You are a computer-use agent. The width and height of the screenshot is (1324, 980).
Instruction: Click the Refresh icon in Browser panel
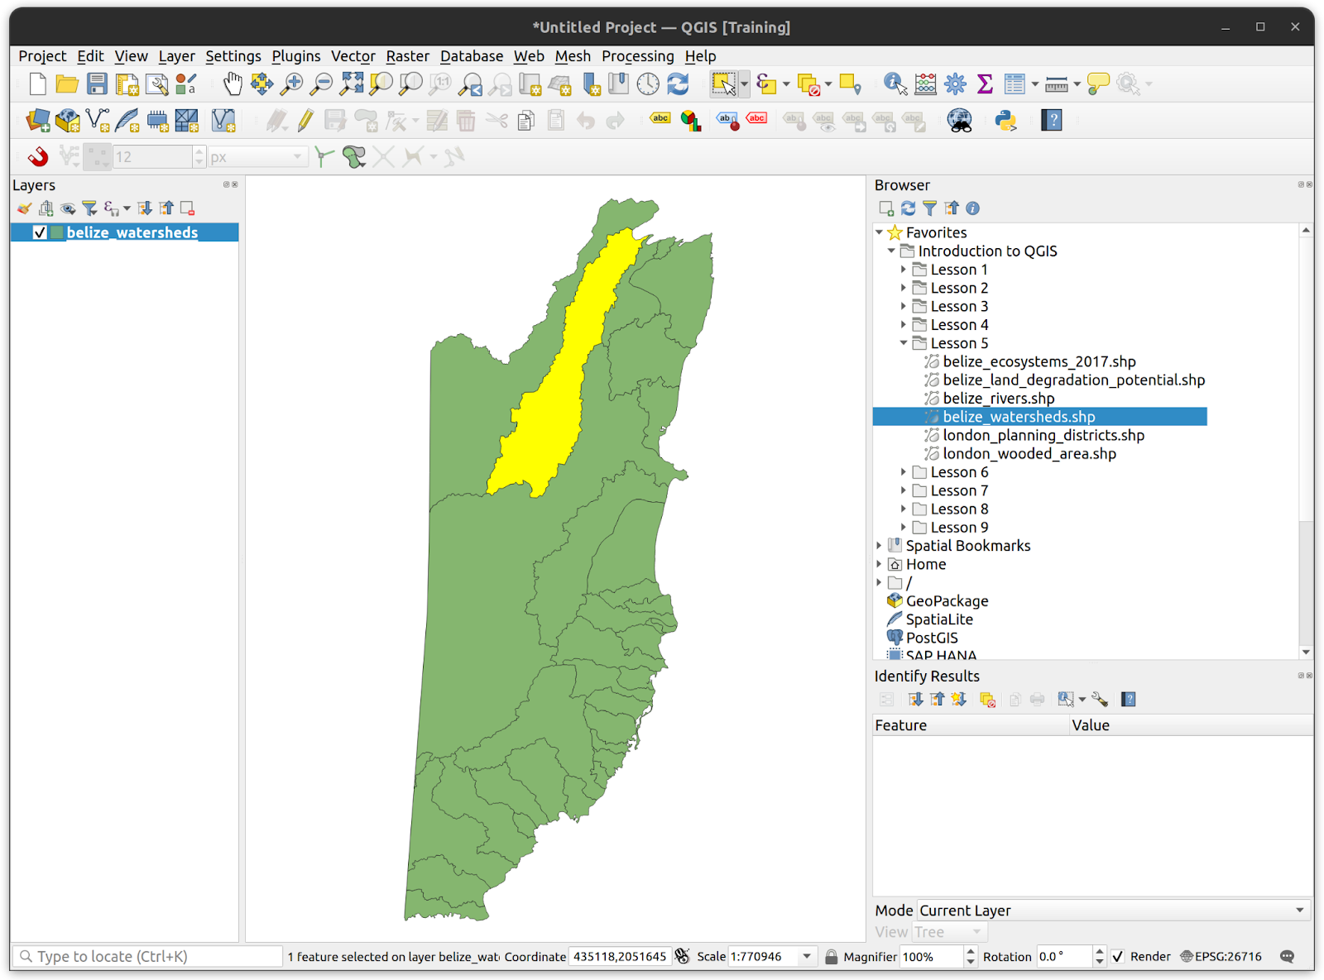coord(908,208)
